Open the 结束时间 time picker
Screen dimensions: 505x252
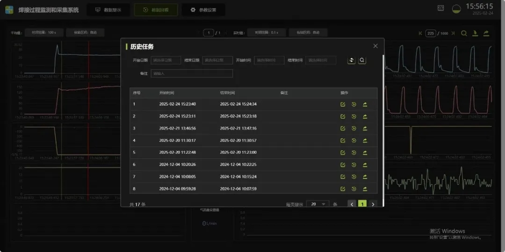click(320, 60)
